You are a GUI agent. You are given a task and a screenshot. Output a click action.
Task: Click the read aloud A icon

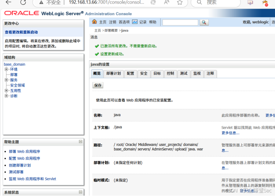pyautogui.click(x=167, y=2)
